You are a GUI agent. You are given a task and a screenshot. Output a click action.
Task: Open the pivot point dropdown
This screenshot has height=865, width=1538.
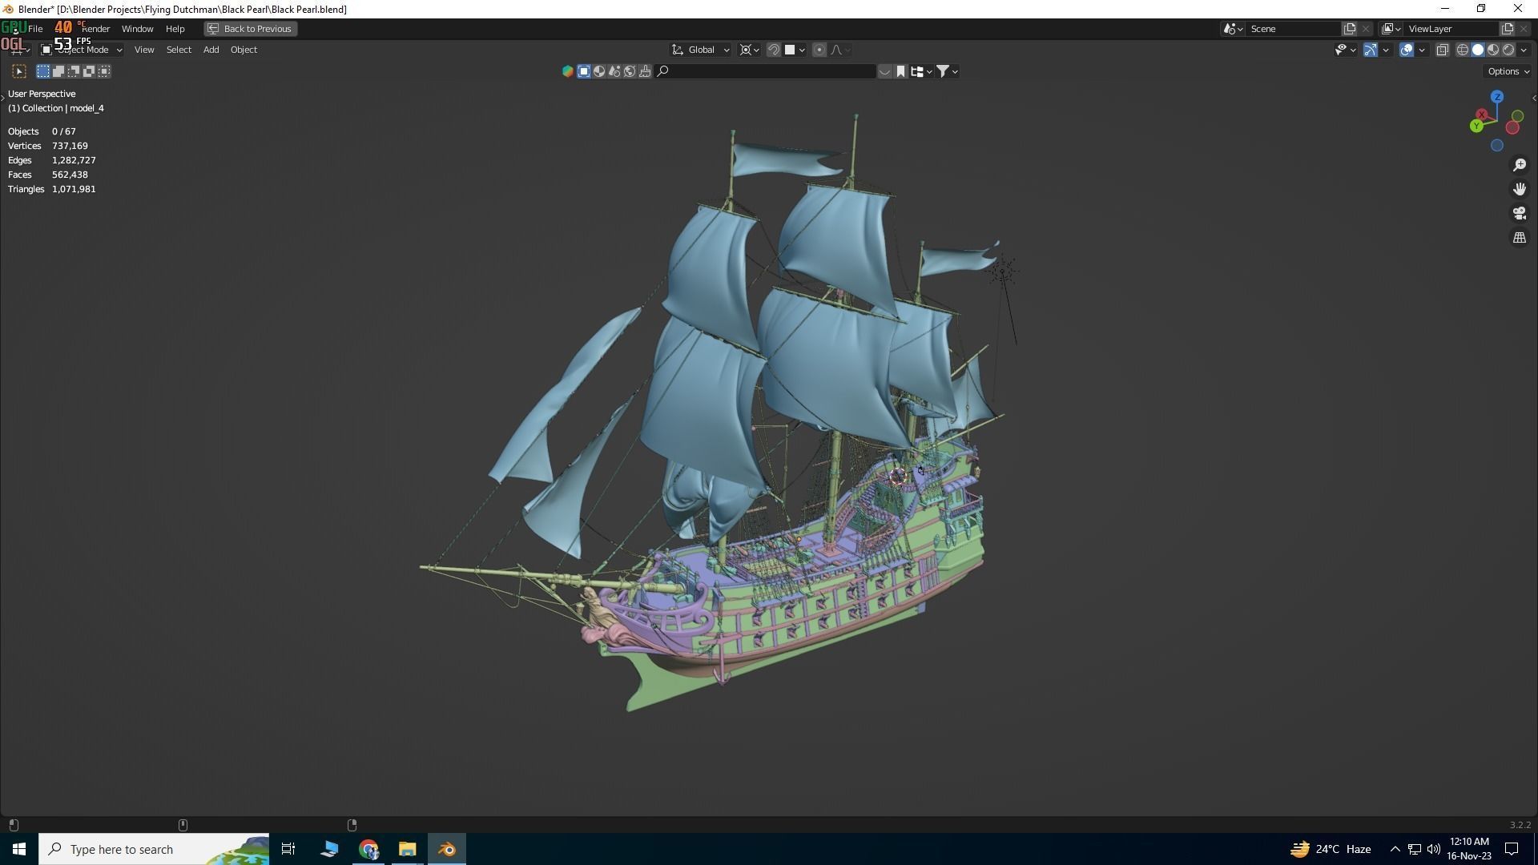(x=749, y=50)
